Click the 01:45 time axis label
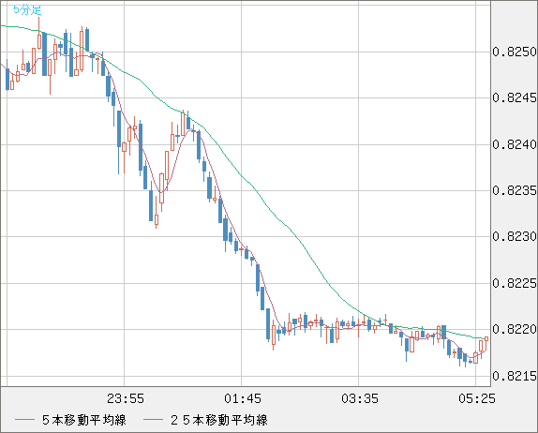The height and width of the screenshot is (433, 538). click(x=243, y=398)
